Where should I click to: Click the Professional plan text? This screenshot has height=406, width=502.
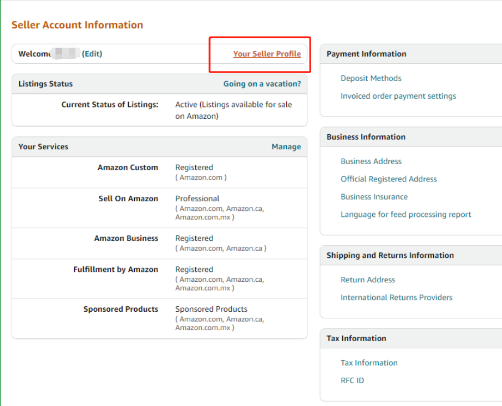[197, 199]
